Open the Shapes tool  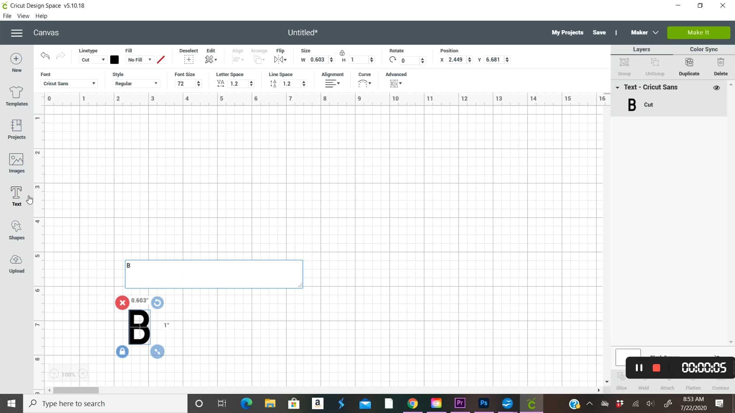tap(16, 230)
